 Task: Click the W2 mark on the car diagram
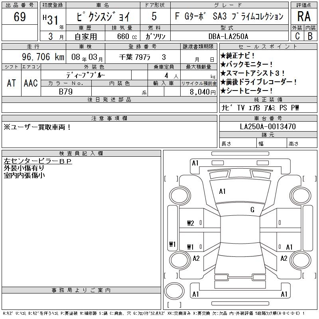pyautogui.click(x=191, y=223)
